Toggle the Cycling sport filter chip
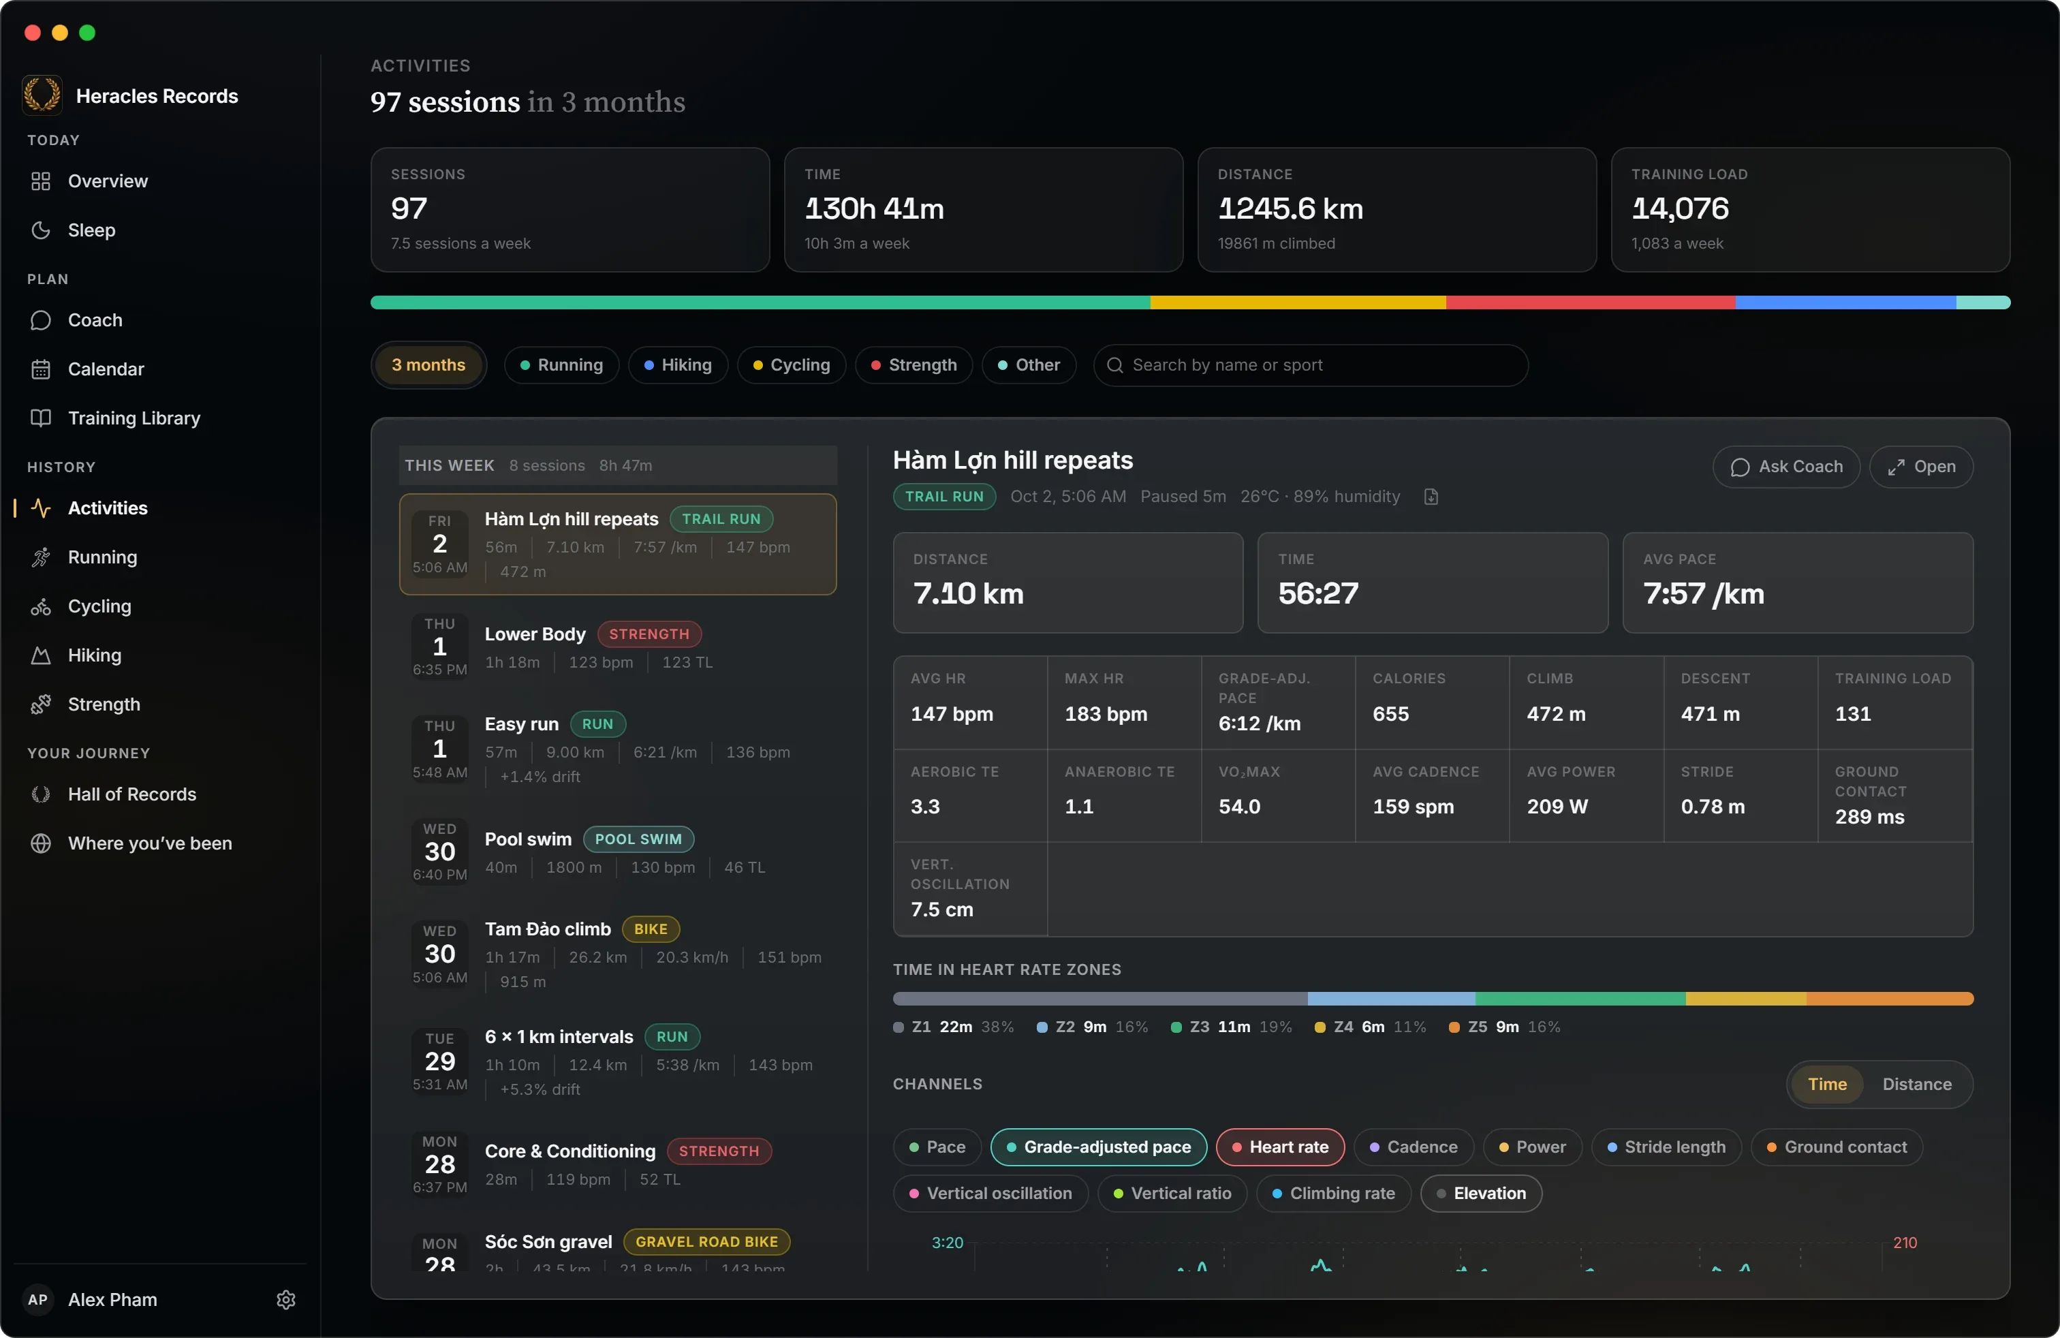The width and height of the screenshot is (2060, 1338). pyautogui.click(x=791, y=365)
